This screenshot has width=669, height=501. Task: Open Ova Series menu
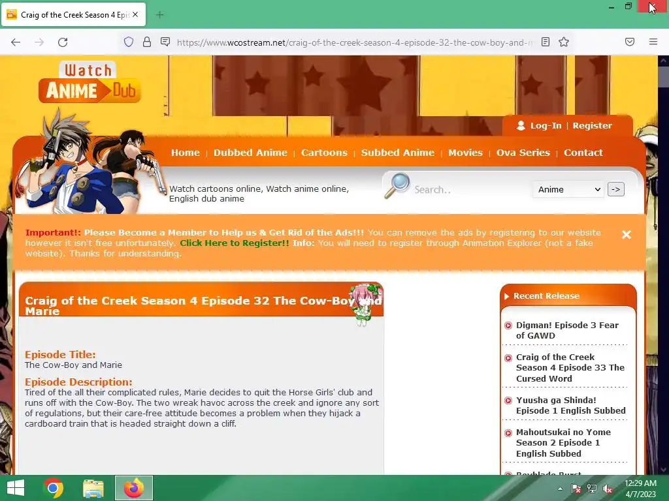[523, 153]
